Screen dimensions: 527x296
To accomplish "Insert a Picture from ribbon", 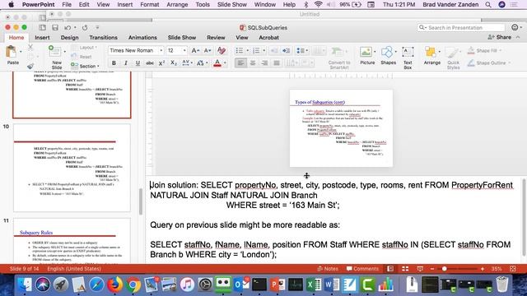I will click(367, 56).
